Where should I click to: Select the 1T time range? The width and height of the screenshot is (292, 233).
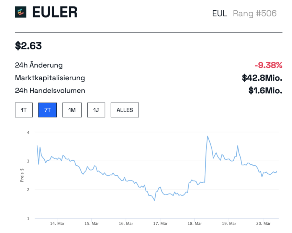coord(24,110)
